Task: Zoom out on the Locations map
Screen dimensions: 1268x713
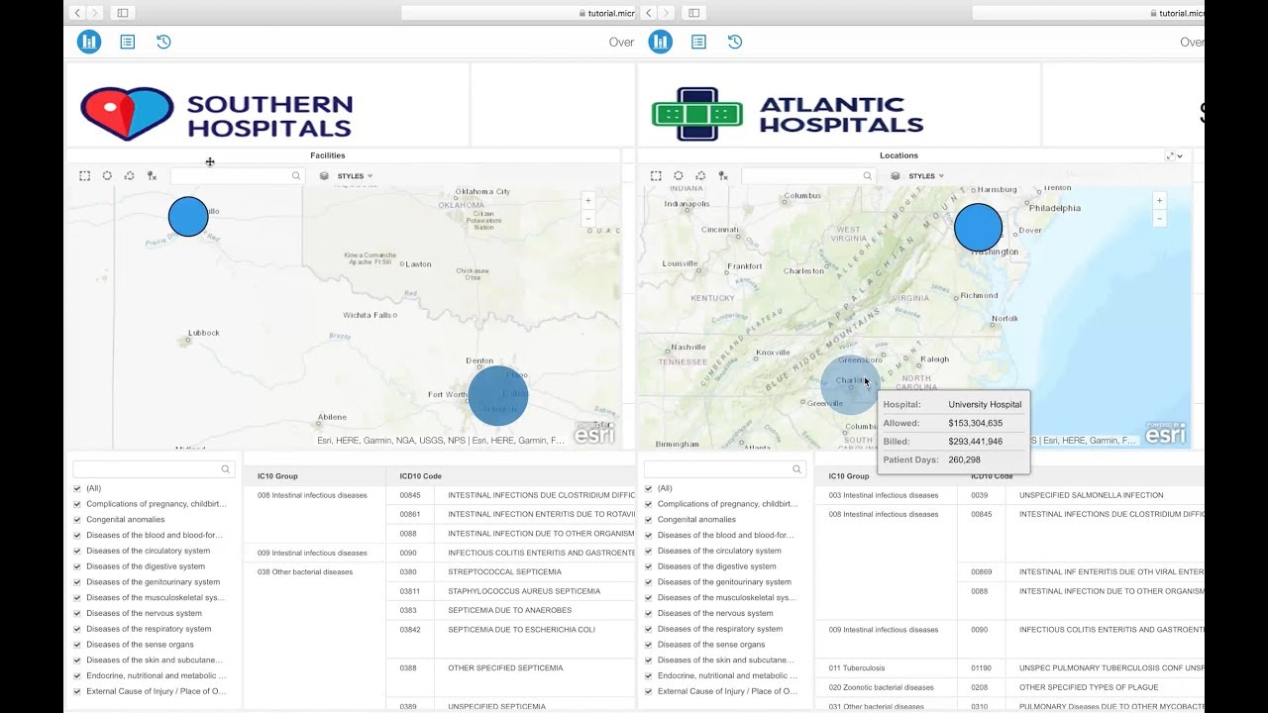Action: point(1160,219)
